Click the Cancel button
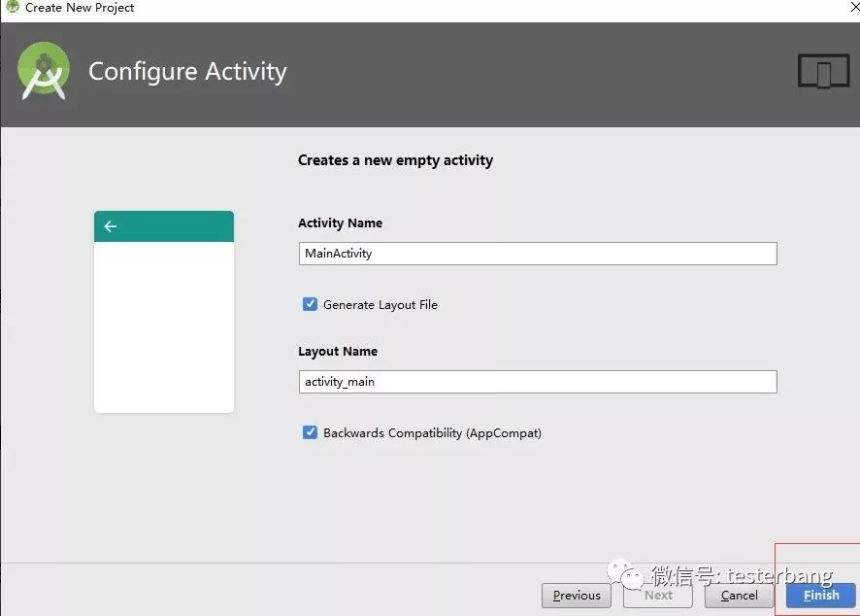The height and width of the screenshot is (616, 860). [x=740, y=596]
